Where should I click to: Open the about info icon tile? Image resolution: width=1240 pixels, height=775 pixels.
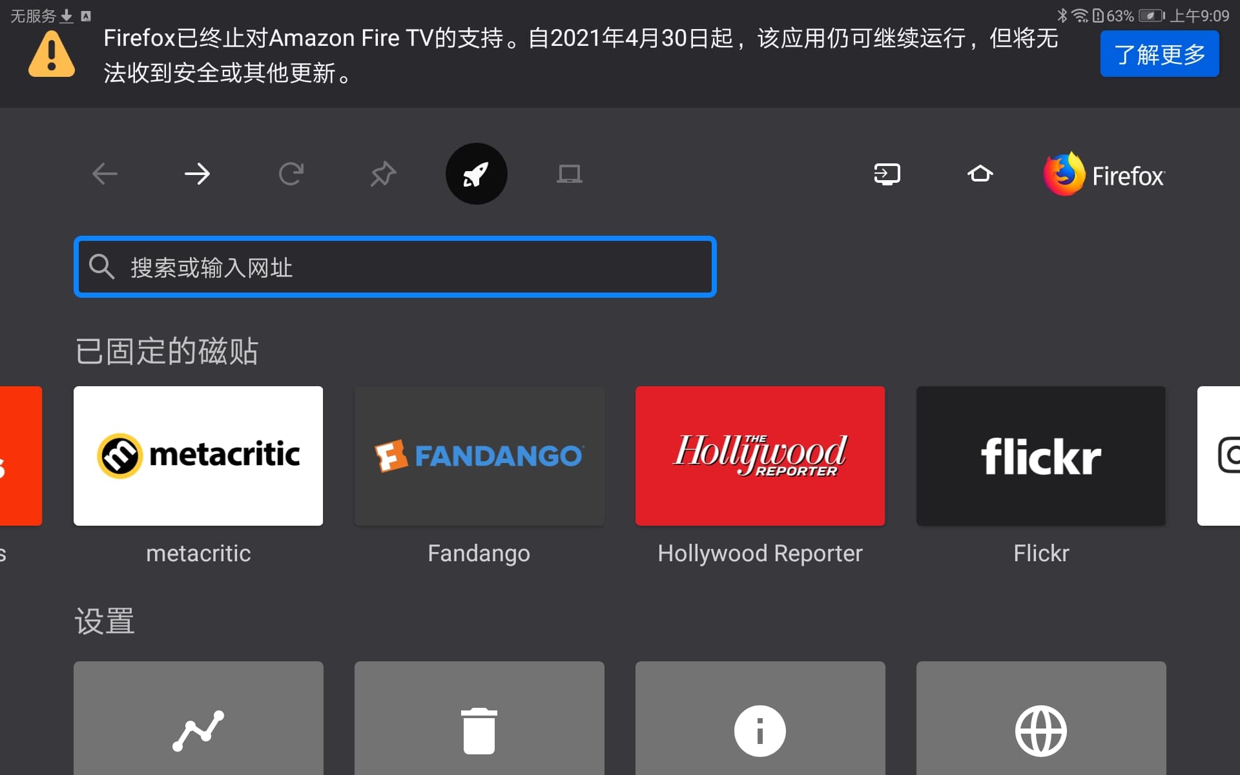pyautogui.click(x=760, y=718)
